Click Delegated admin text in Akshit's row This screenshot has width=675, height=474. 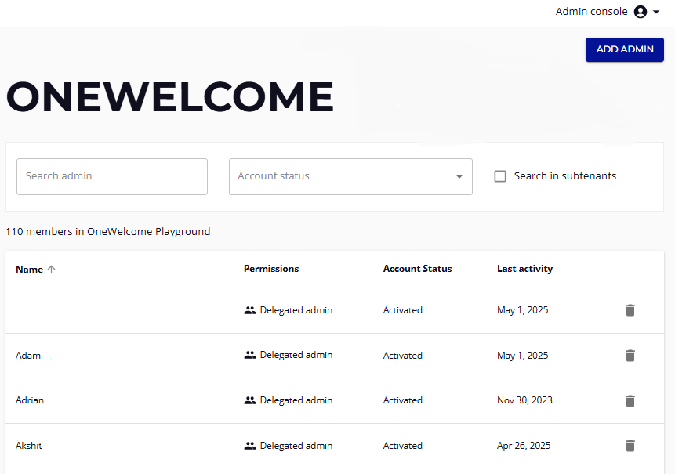pyautogui.click(x=296, y=446)
